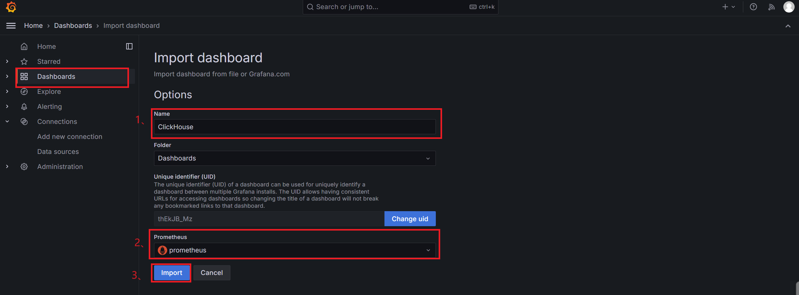The height and width of the screenshot is (295, 799).
Task: Open Administration in sidebar
Action: [60, 167]
